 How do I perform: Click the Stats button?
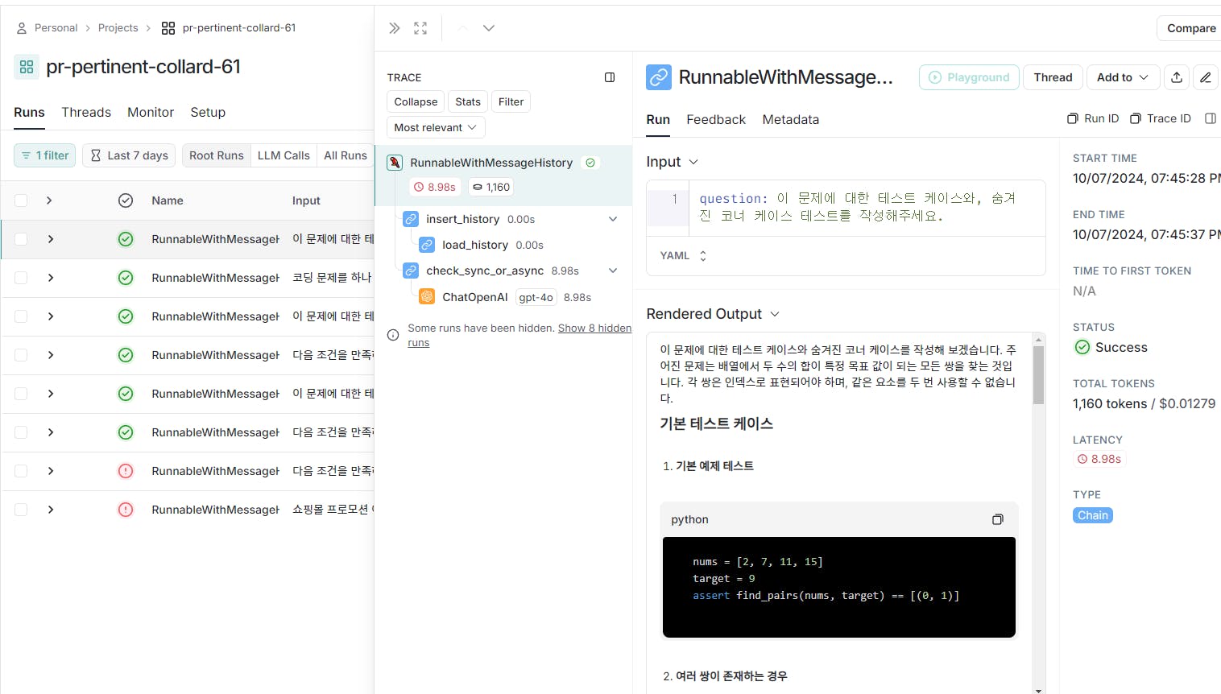point(468,101)
